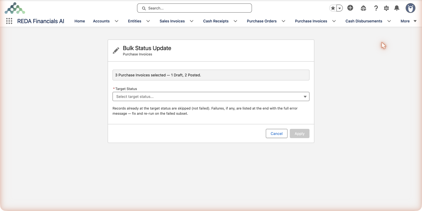422x211 pixels.
Task: Open the Cash Receipts tab
Action: [x=216, y=21]
